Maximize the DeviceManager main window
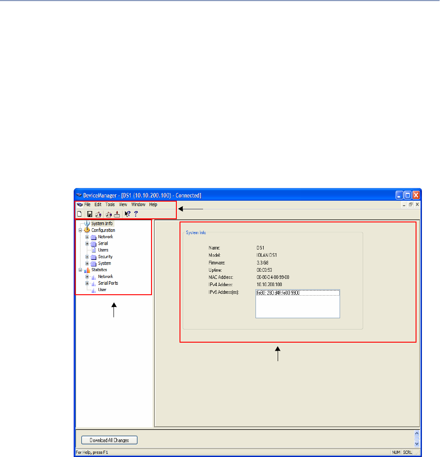This screenshot has width=440, height=457. coord(408,195)
